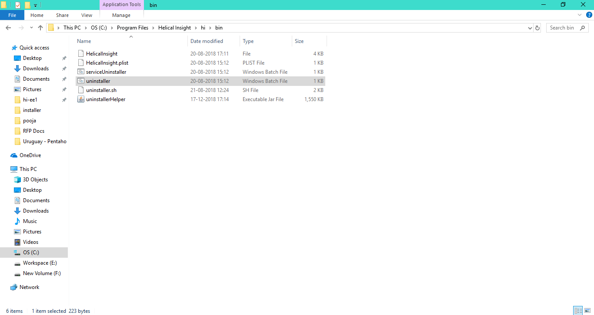Open the Workspace (E:) drive

40,263
